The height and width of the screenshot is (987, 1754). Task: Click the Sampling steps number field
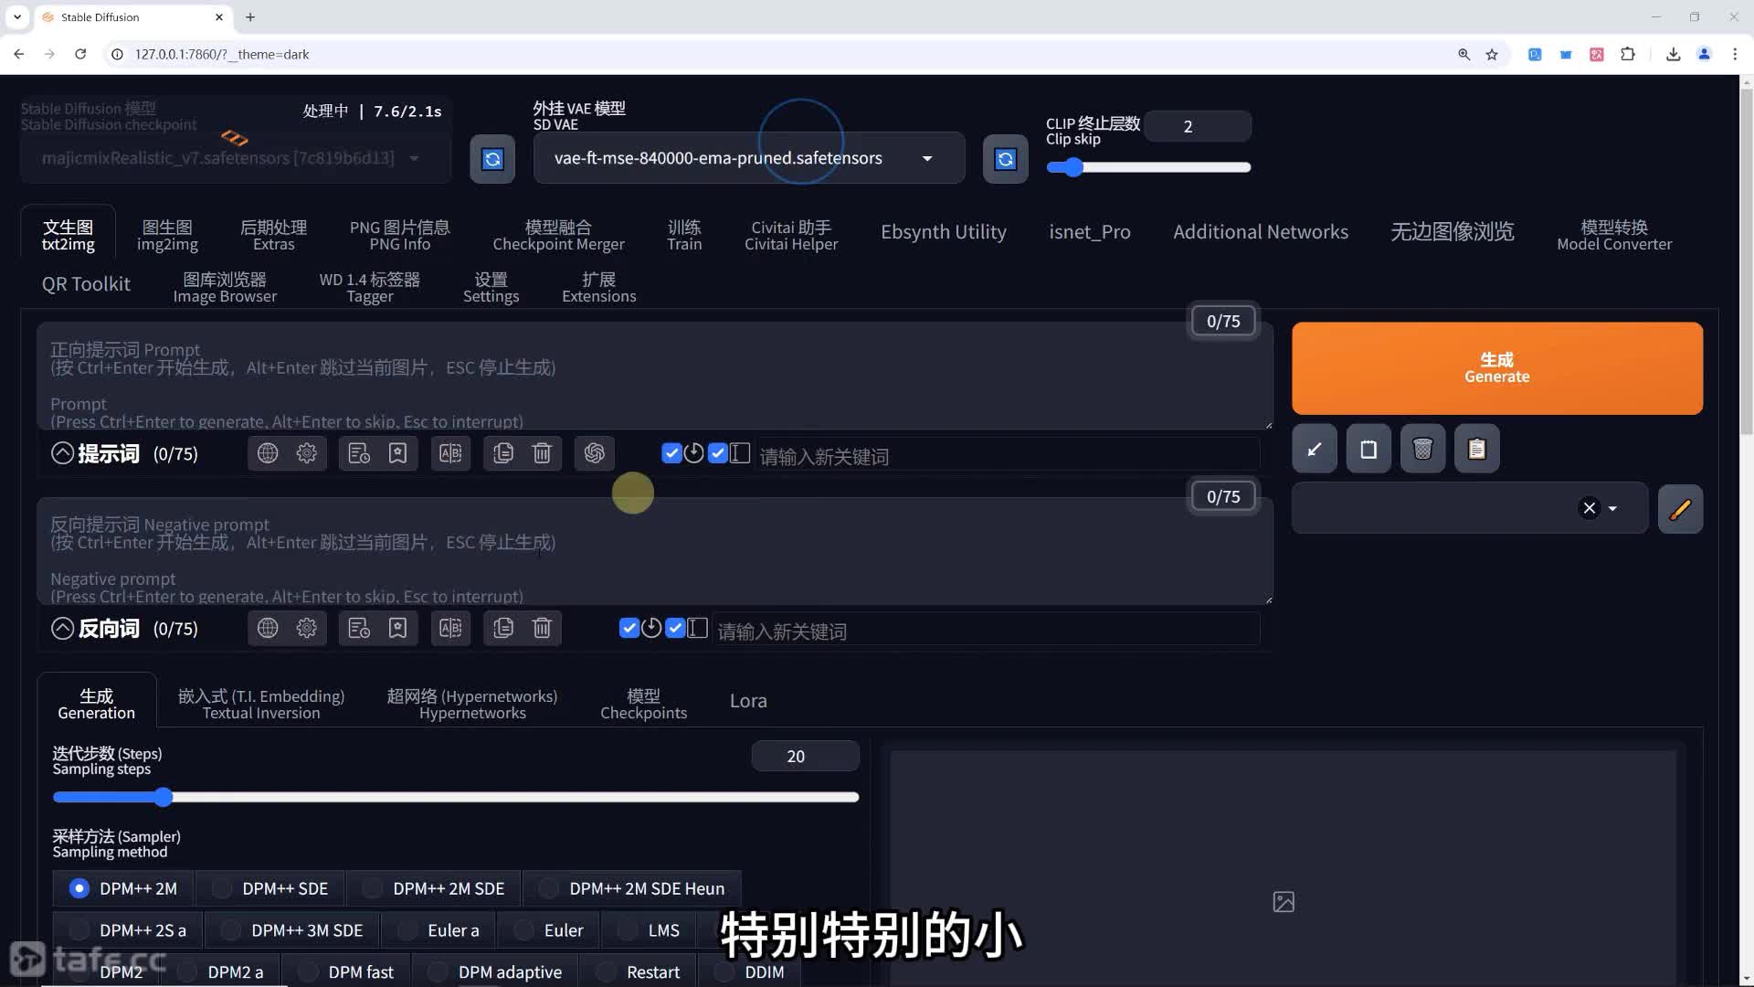[x=805, y=756]
